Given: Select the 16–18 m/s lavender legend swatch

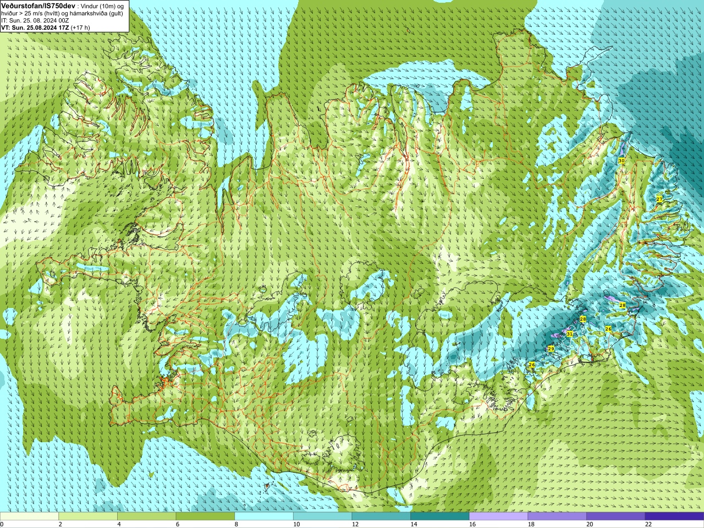Looking at the screenshot, I should 498,516.
